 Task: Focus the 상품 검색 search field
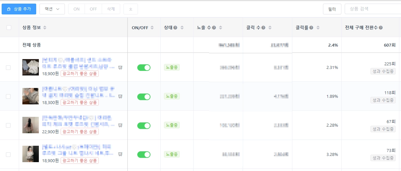pyautogui.click(x=372, y=9)
